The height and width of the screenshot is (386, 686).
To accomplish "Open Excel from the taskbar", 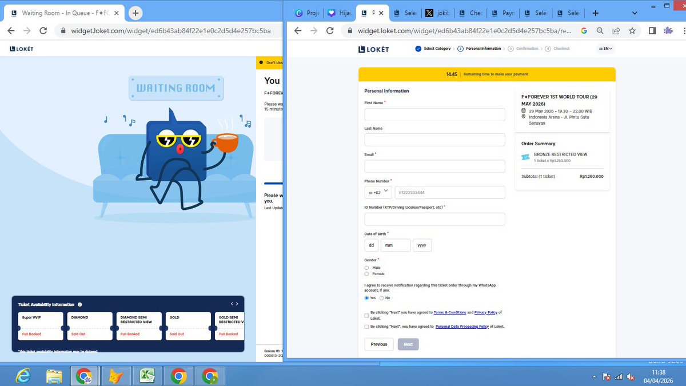I will pos(147,376).
